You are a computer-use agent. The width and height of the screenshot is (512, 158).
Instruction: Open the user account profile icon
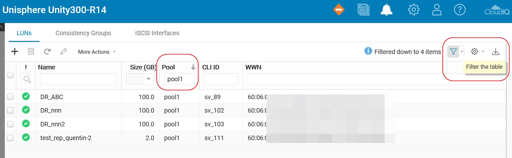click(x=437, y=10)
